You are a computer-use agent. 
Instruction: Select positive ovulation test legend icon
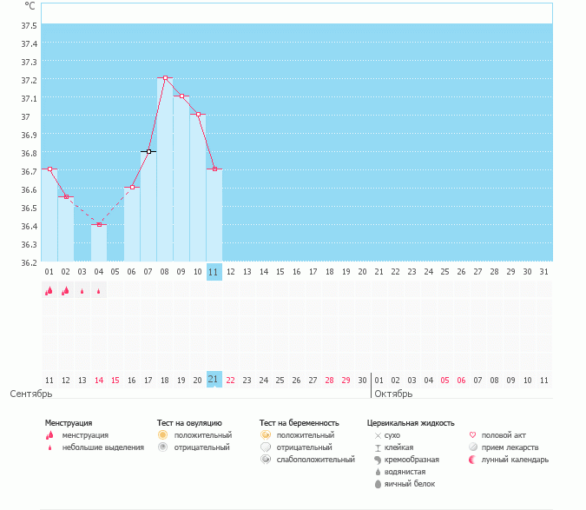click(x=162, y=434)
